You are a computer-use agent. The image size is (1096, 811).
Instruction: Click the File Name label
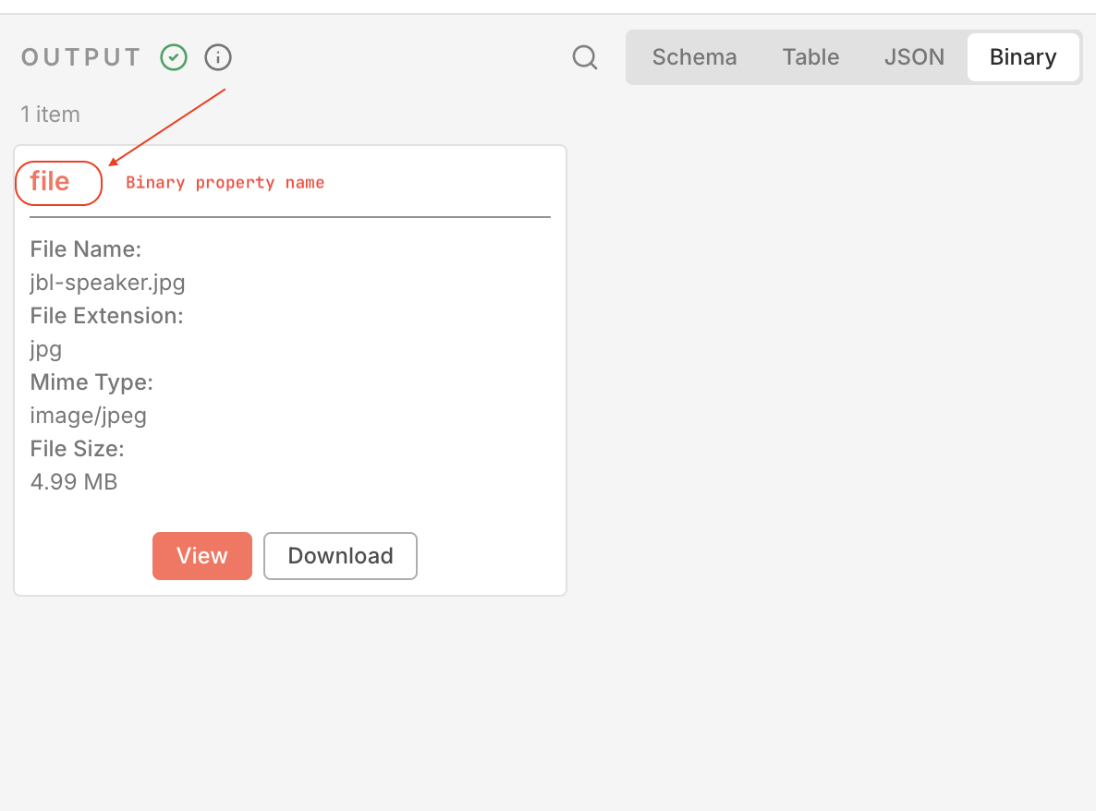(85, 249)
